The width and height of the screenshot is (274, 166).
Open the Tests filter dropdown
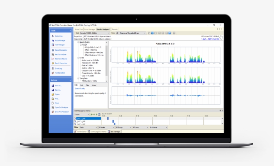[x=88, y=127]
